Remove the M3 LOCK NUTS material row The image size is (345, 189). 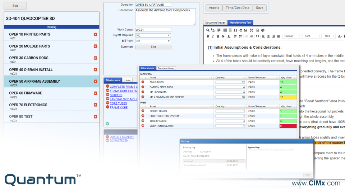[x=143, y=92]
